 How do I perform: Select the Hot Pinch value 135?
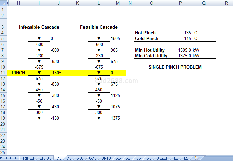(187, 33)
